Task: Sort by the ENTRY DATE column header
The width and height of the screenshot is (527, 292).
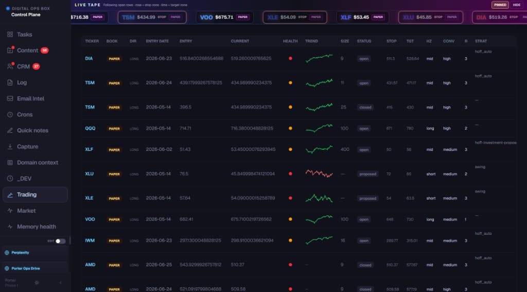Action: [x=157, y=41]
